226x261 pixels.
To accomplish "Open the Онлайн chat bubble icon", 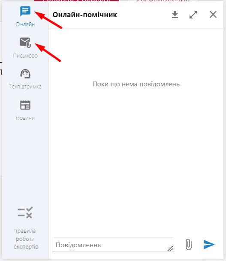I will [25, 11].
